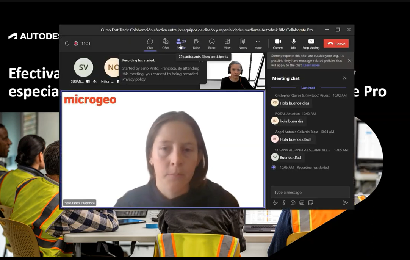This screenshot has height=260, width=410.
Task: Click the Type a message field
Action: click(x=310, y=192)
